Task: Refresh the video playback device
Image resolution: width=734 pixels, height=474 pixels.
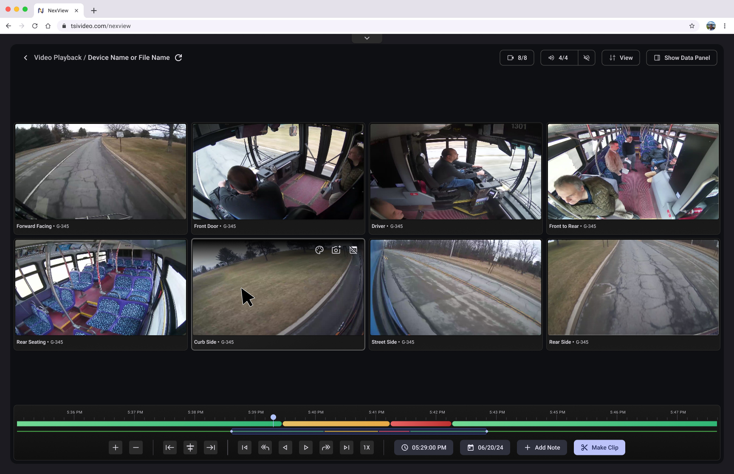Action: pos(178,58)
